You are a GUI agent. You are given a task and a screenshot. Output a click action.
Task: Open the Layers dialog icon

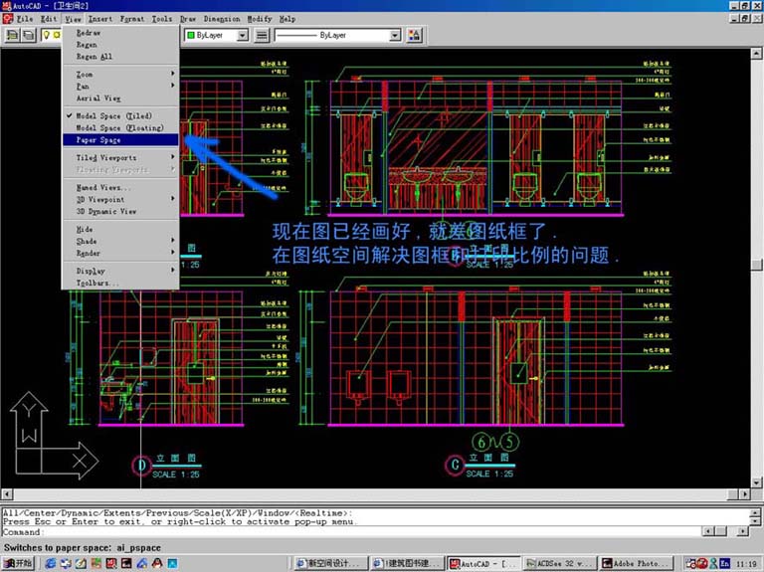[31, 35]
